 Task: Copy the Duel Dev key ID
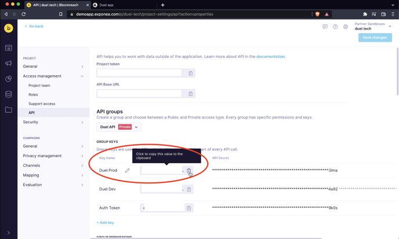point(189,189)
